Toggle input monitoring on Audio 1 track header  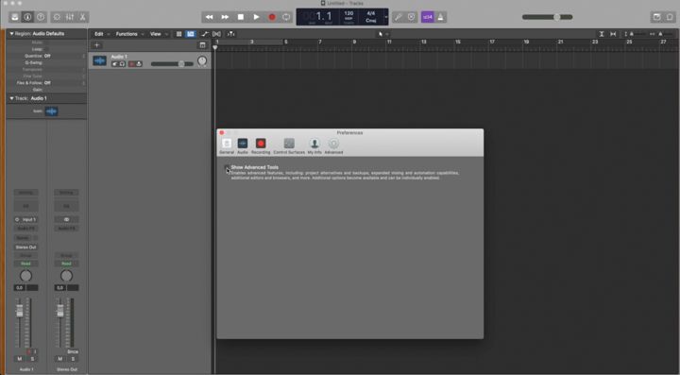139,64
